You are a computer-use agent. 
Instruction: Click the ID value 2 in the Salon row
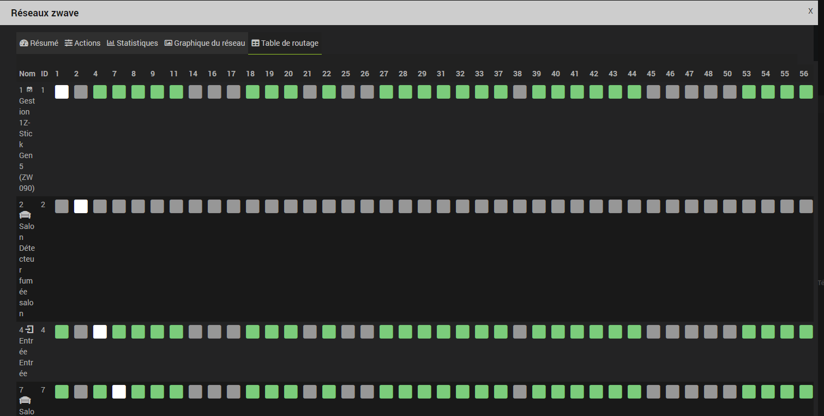tap(43, 204)
